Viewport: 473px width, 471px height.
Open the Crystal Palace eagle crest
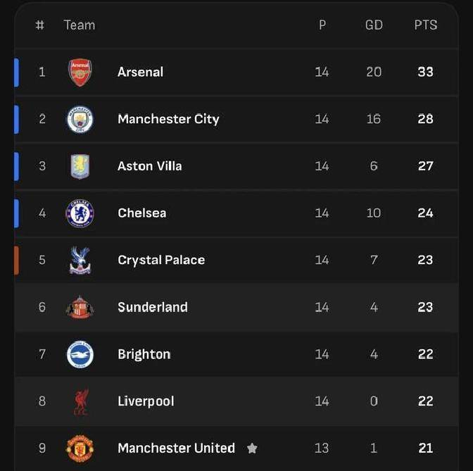click(80, 260)
